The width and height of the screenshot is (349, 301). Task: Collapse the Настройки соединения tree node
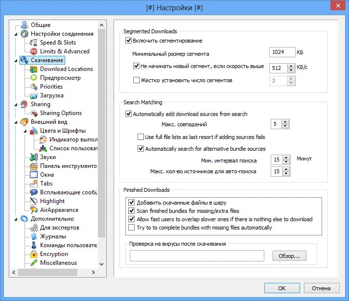16,34
